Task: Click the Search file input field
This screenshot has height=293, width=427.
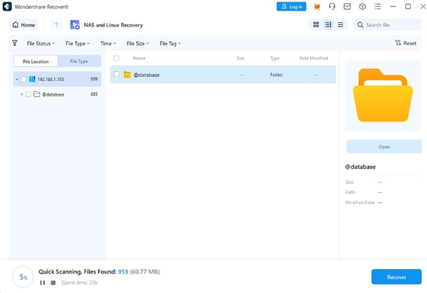Action: (x=390, y=25)
